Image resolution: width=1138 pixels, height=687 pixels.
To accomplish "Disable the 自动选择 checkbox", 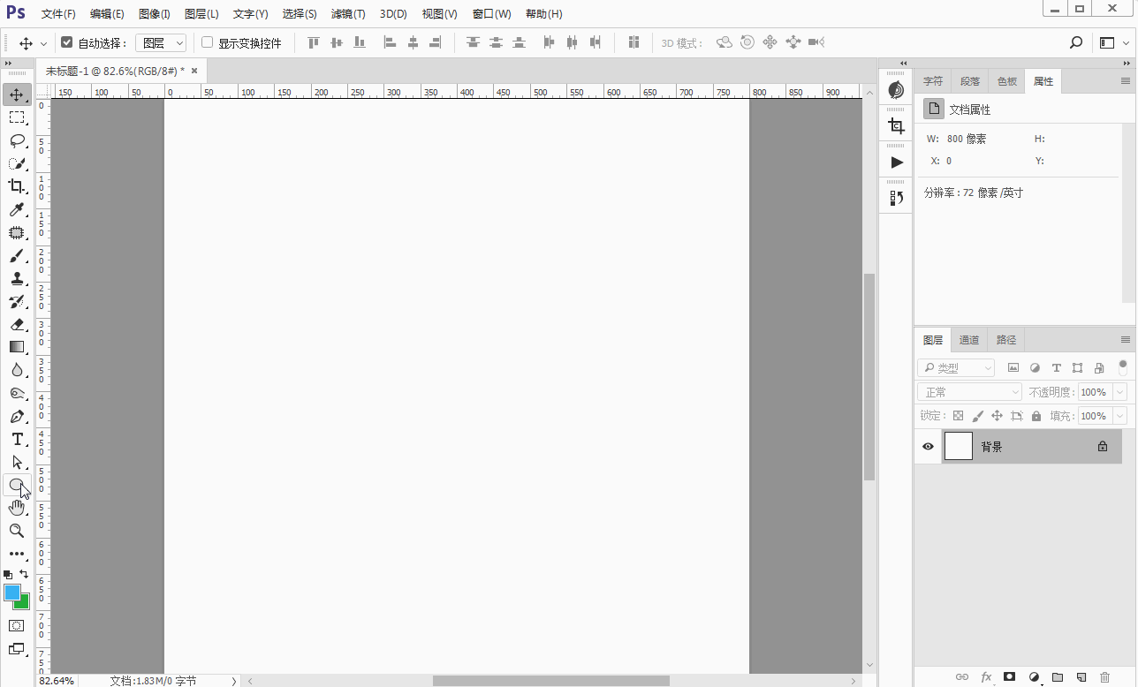I will pos(66,42).
